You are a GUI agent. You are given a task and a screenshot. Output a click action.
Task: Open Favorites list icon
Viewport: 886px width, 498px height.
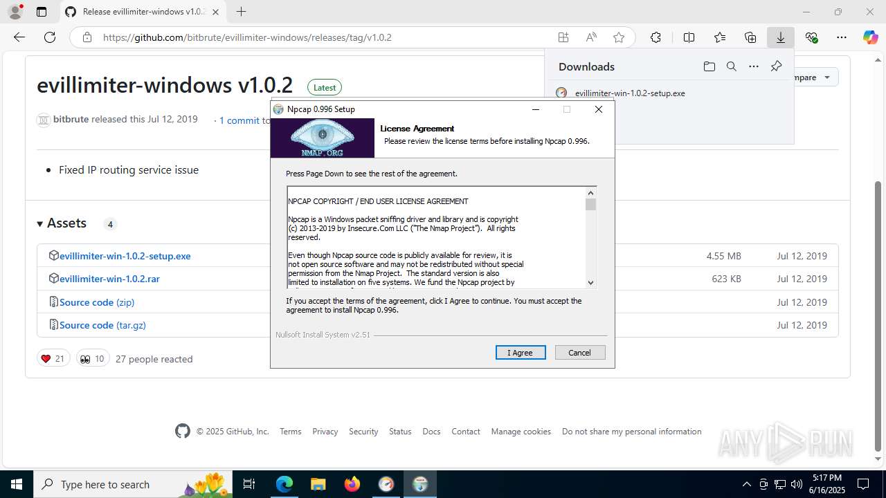coord(720,37)
